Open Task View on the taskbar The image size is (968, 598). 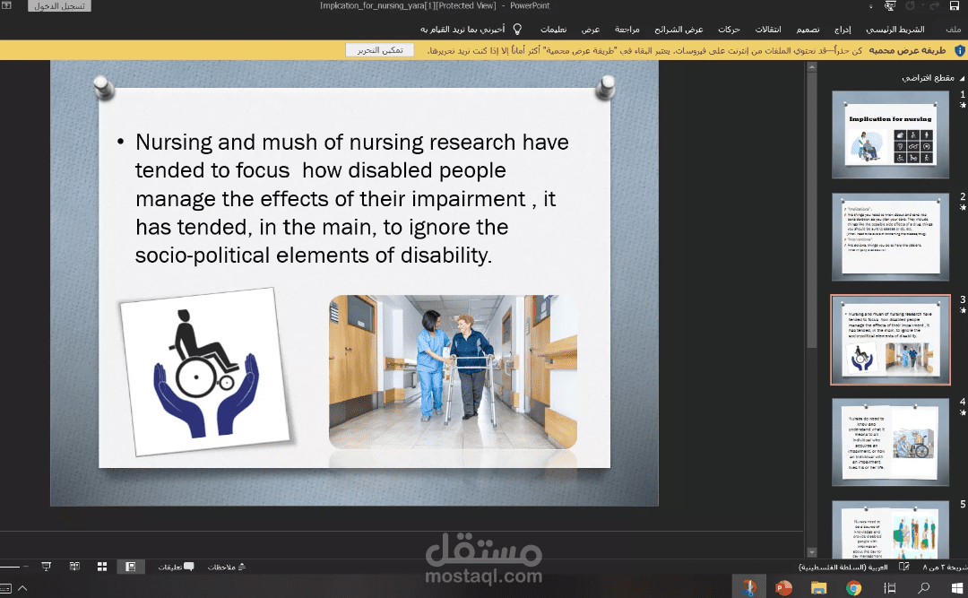point(890,588)
